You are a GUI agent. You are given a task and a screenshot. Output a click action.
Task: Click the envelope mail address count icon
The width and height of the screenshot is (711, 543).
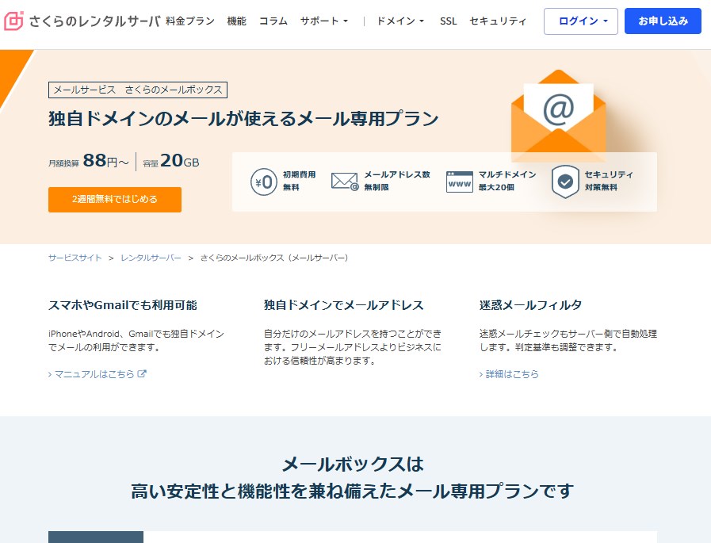[x=345, y=182]
